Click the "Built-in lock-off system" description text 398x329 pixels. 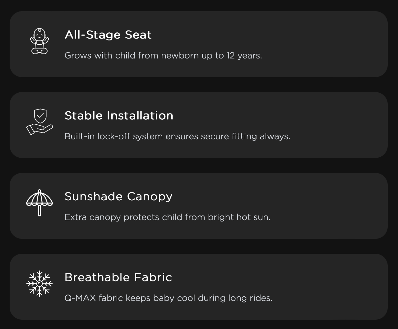(177, 137)
